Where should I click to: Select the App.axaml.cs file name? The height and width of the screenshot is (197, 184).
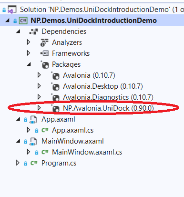coord(73,130)
